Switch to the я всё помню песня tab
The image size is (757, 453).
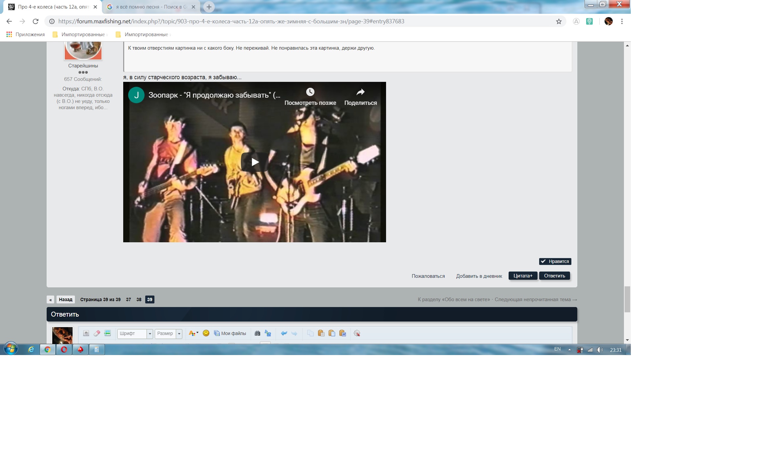(151, 7)
